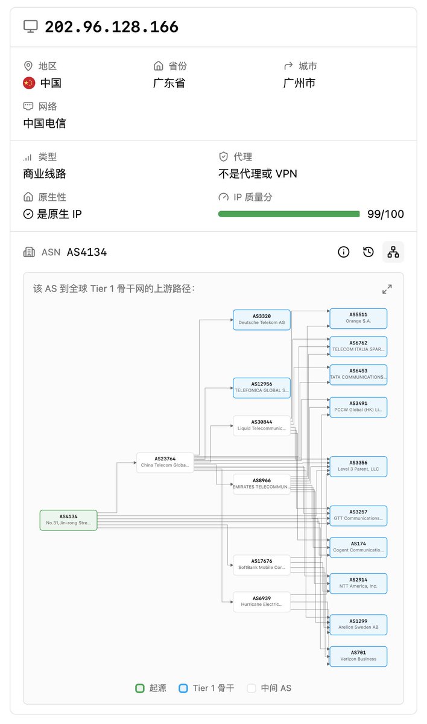Click the house icon next to 原生性
Viewport: 427px width, 724px height.
click(28, 197)
